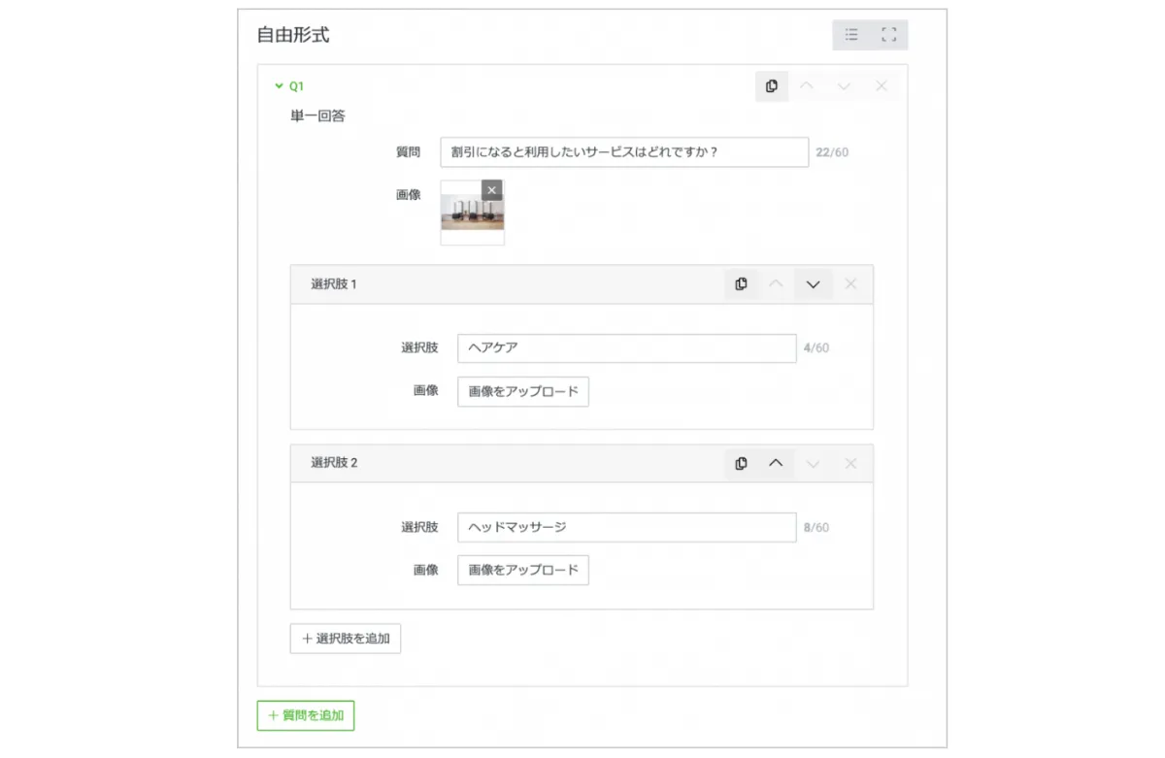This screenshot has height=758, width=1165.
Task: Move 選択肢 1 up
Action: coord(776,284)
